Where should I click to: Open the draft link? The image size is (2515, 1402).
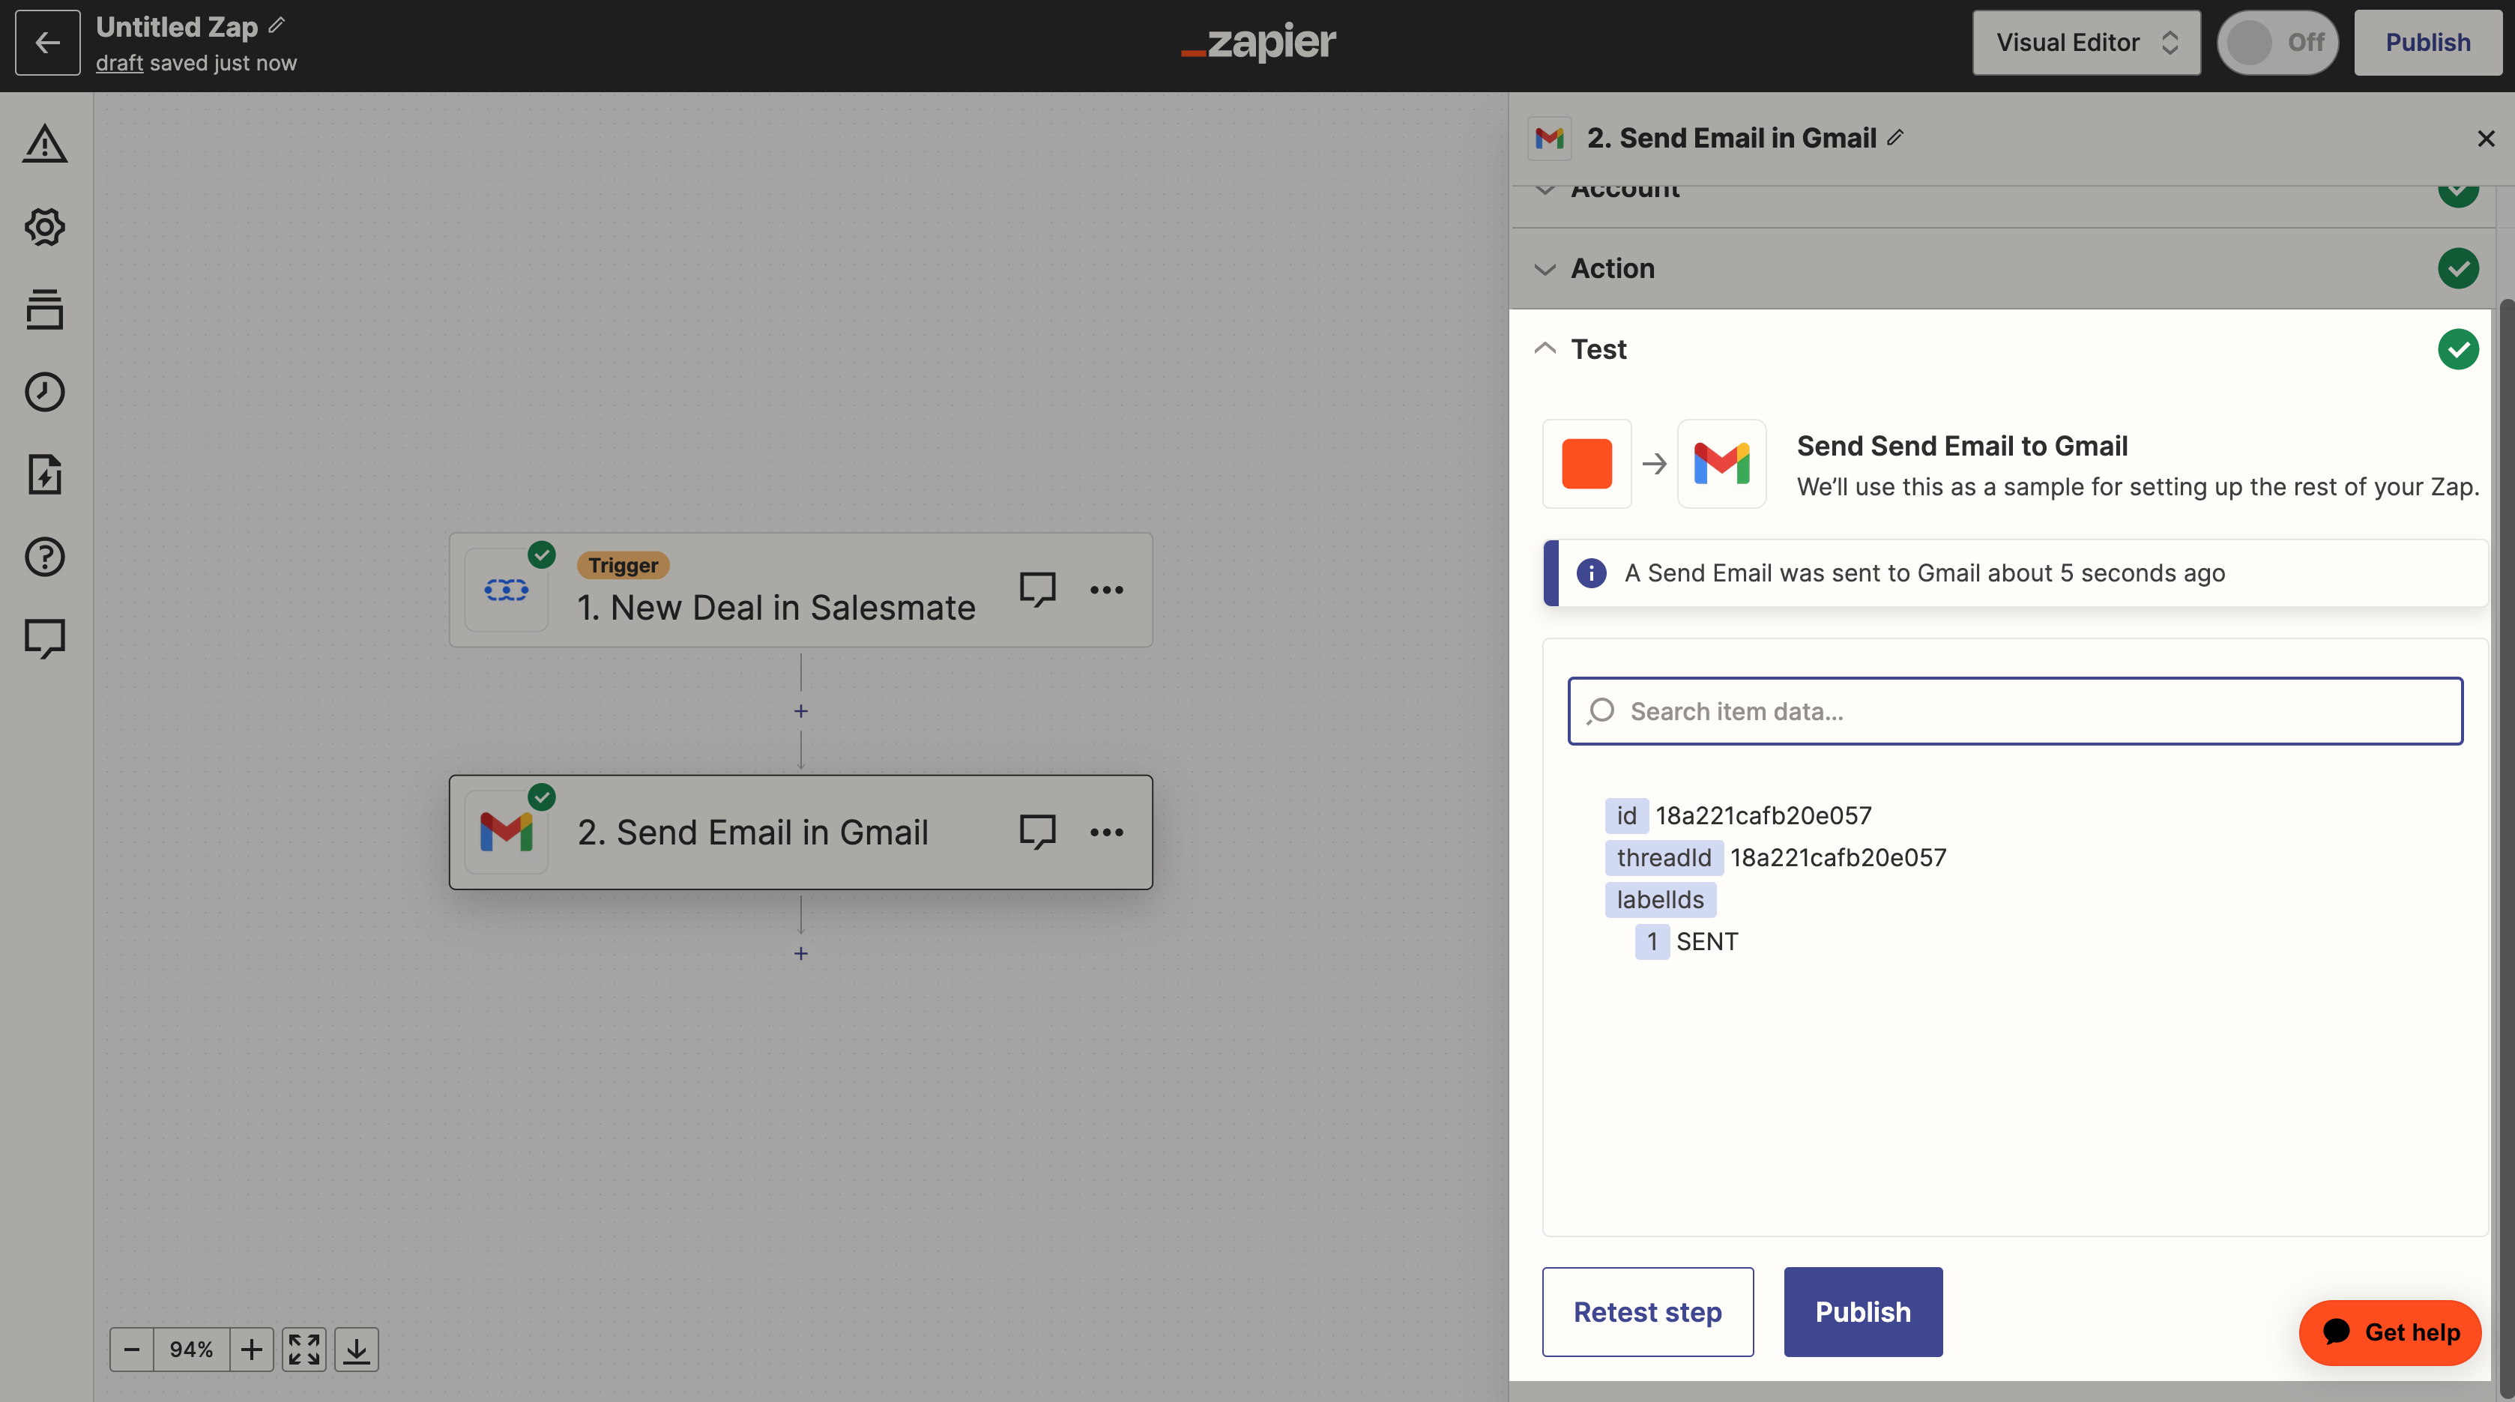119,64
